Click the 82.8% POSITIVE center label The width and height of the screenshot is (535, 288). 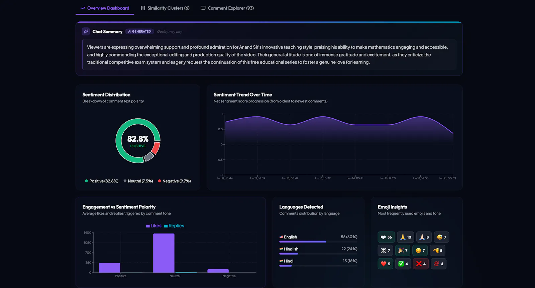pyautogui.click(x=138, y=141)
